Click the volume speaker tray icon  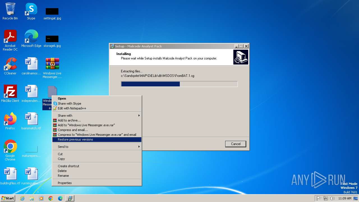pos(332,198)
